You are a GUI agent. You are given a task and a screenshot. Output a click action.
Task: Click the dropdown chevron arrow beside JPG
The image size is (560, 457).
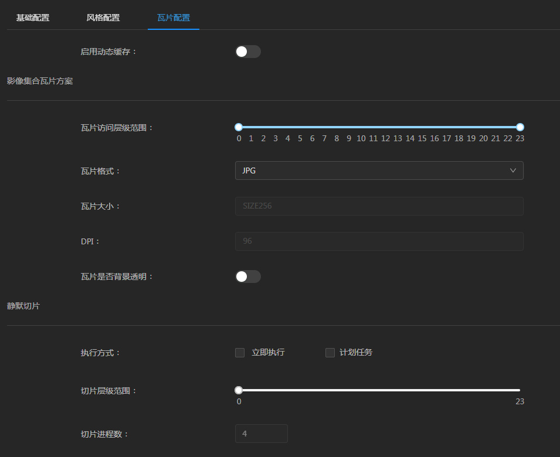click(x=513, y=170)
